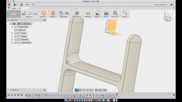182x102 pixels.
Task: Switch to the Ladder 1 v9 document tab
Action: point(16,8)
